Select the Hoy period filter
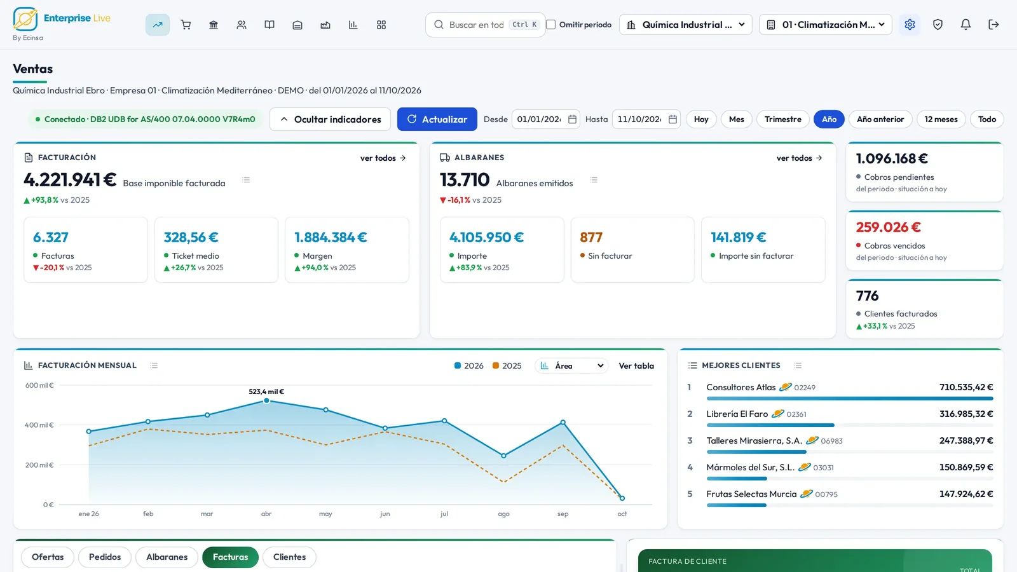 701,119
